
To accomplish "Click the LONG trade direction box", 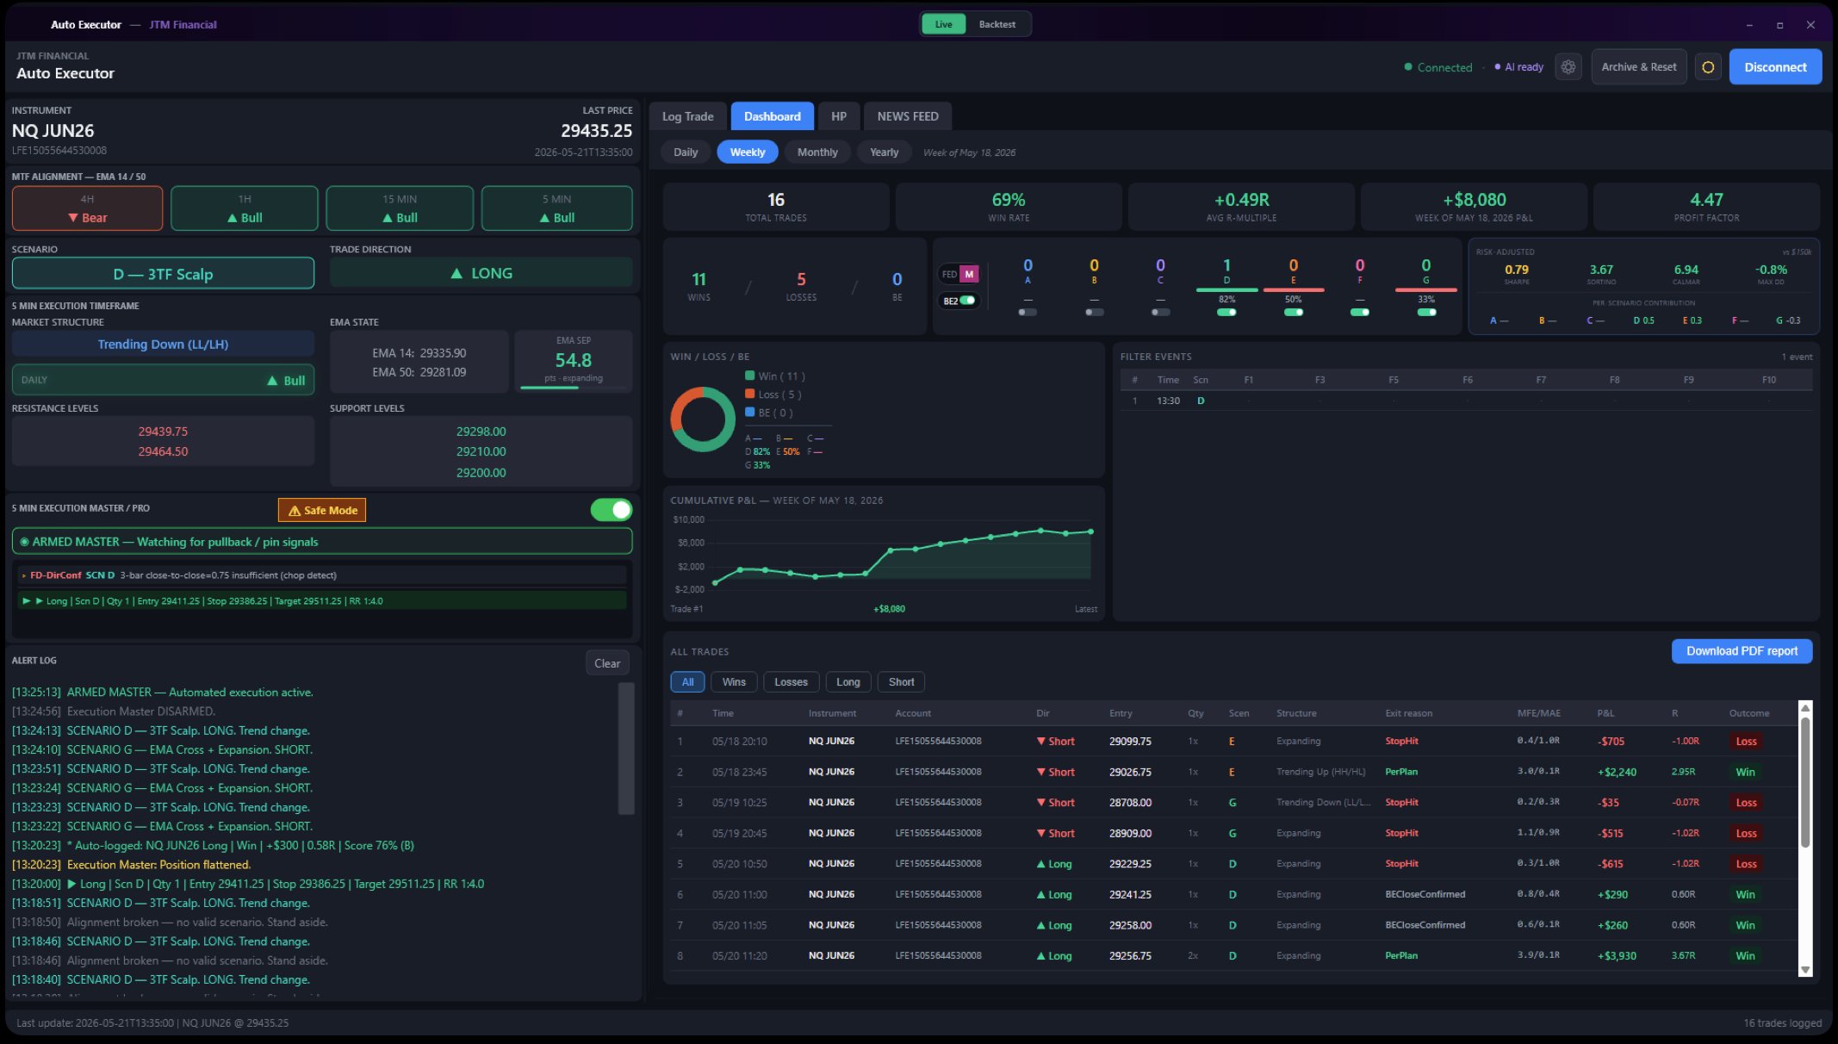I will point(481,273).
